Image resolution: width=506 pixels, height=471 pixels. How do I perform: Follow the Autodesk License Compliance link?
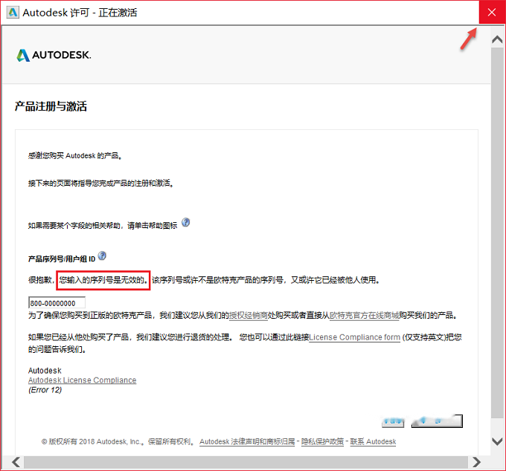[83, 380]
